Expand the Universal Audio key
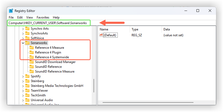Image resolution: width=223 pixels, height=112 pixels. [x=23, y=100]
